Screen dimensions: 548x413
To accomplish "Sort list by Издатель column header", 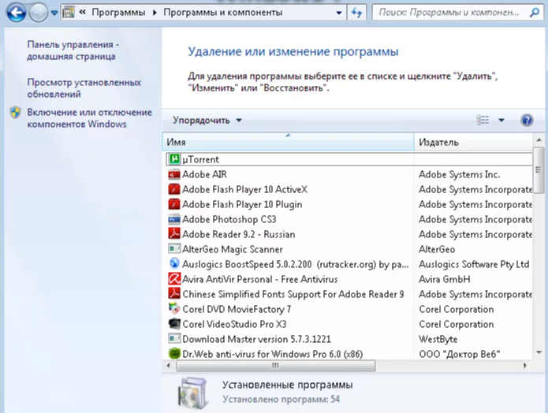I will point(474,142).
